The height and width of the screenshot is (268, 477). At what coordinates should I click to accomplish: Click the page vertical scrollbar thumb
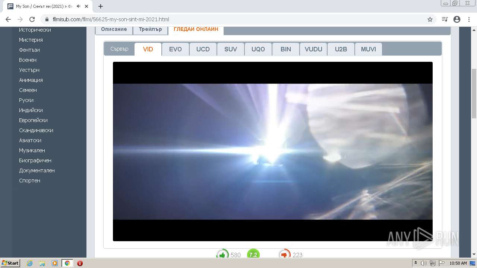tap(474, 94)
